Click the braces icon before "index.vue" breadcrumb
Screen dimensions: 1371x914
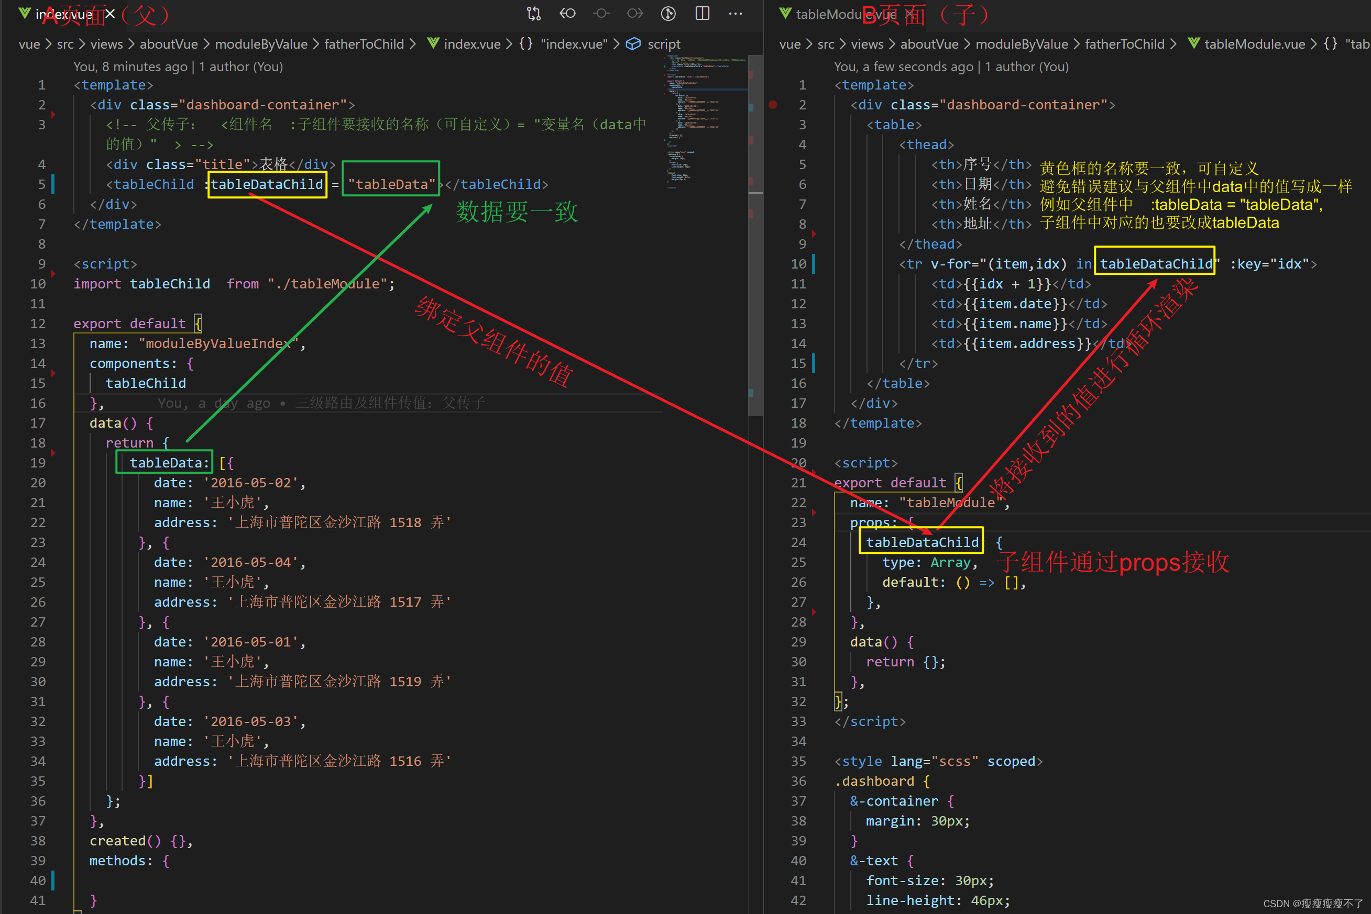tap(526, 44)
